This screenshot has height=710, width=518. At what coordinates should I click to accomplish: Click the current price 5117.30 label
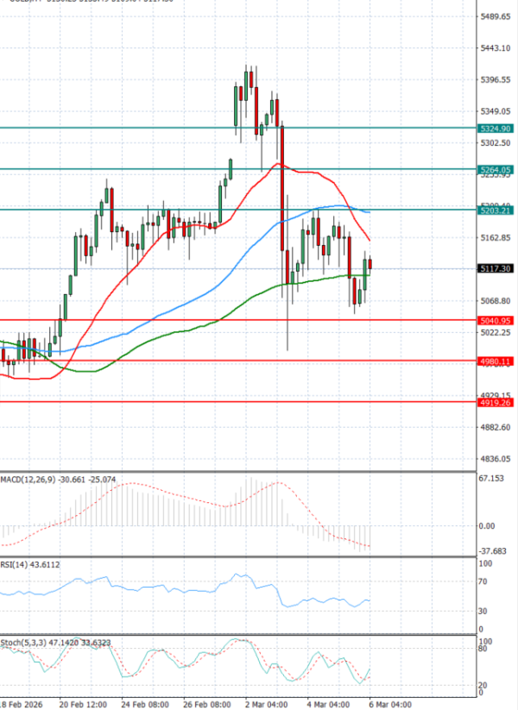click(x=496, y=269)
